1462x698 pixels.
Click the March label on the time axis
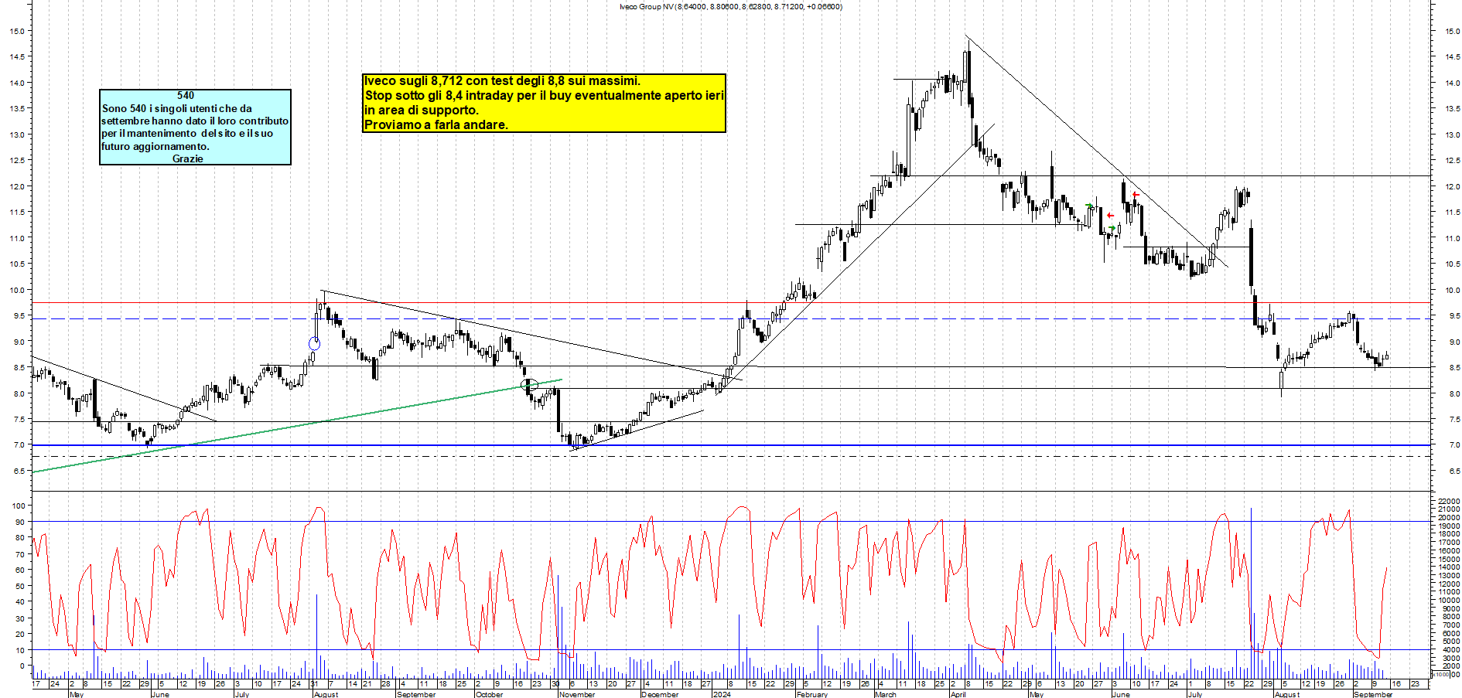886,694
